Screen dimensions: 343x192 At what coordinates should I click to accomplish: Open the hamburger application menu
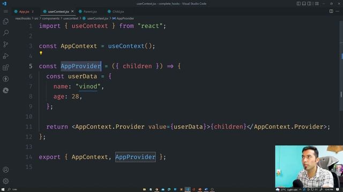(6, 12)
